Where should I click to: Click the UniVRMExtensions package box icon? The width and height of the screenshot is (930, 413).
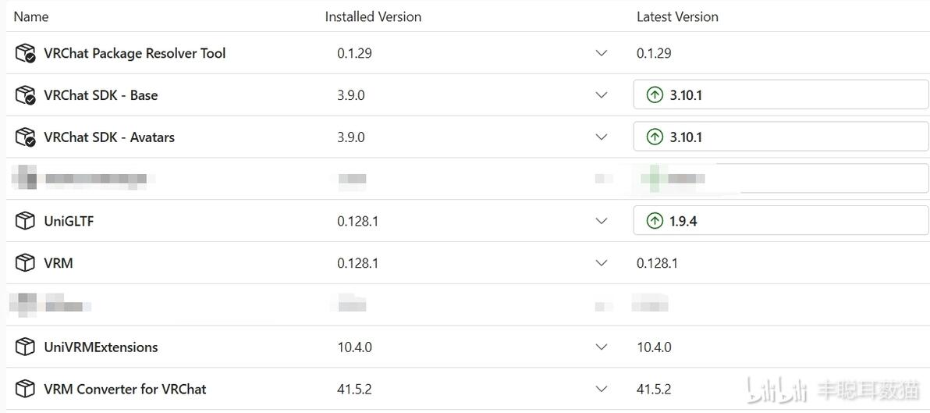[25, 347]
